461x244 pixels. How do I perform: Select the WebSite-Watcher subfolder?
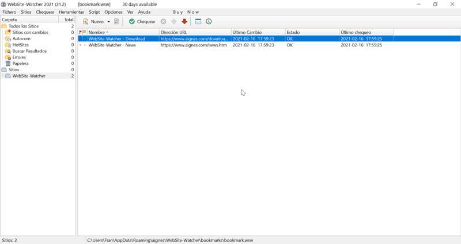point(29,76)
